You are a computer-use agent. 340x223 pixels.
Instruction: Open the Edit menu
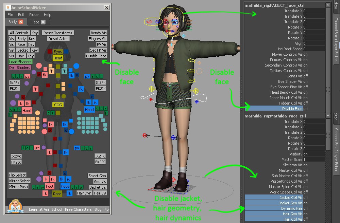coord(21,15)
